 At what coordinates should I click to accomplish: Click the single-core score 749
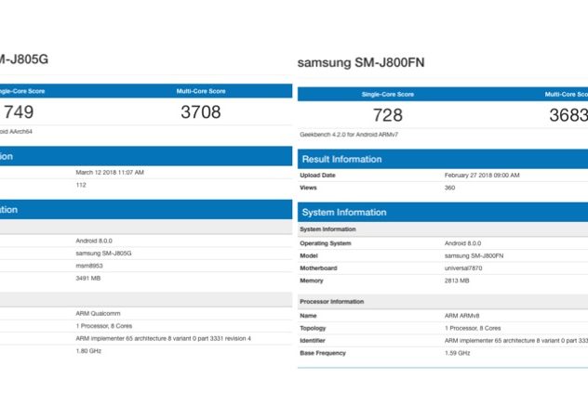(x=20, y=111)
